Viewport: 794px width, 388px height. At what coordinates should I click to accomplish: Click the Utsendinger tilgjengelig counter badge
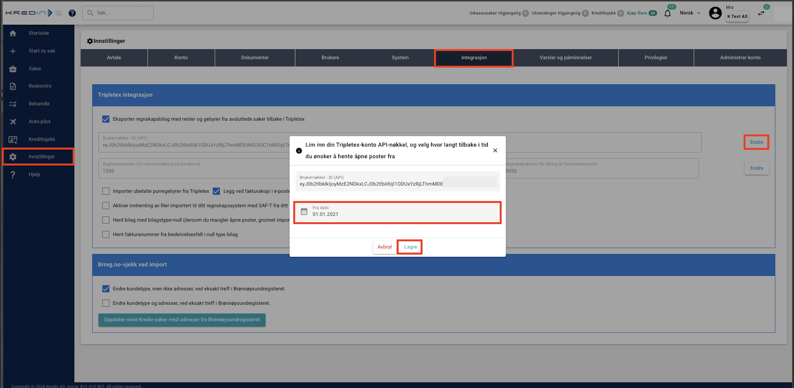(x=585, y=13)
